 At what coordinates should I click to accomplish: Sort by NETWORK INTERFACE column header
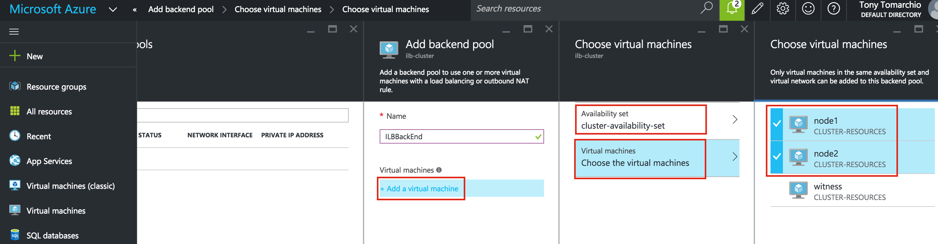tap(220, 135)
